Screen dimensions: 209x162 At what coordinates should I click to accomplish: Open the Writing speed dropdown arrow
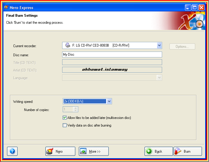coord(109,101)
